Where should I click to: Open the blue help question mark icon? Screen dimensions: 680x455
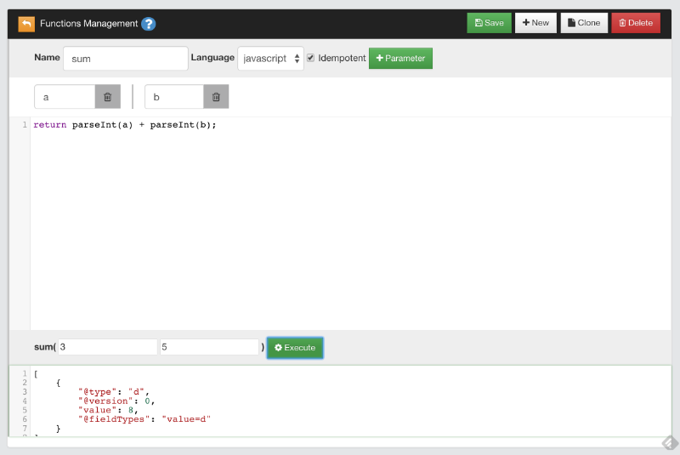pyautogui.click(x=149, y=24)
